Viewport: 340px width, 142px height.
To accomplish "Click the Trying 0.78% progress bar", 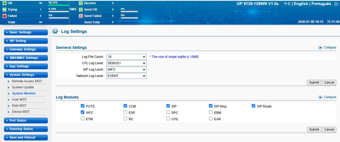I will (58, 11).
